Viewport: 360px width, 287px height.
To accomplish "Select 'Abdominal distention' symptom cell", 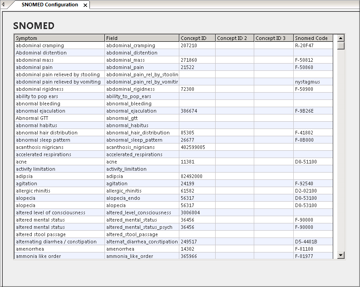I will 59,53.
